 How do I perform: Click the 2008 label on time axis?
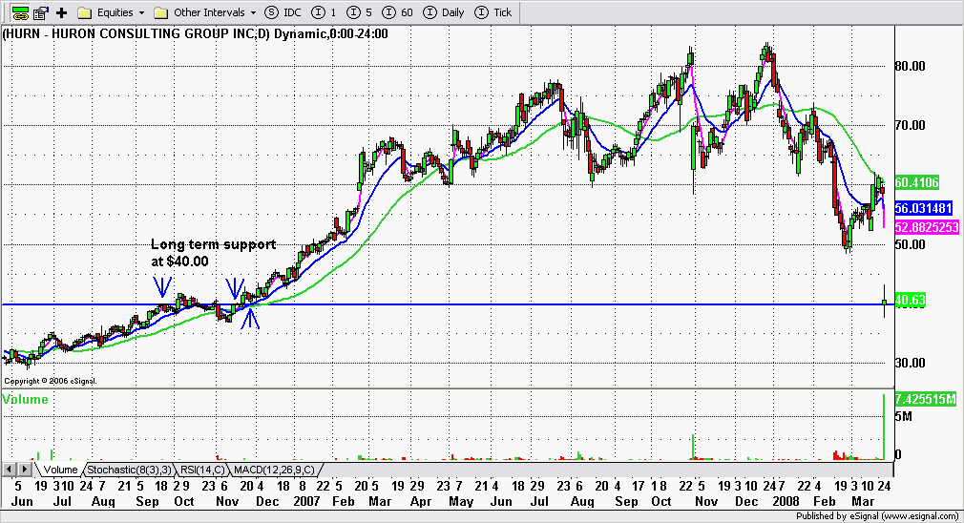pos(786,501)
